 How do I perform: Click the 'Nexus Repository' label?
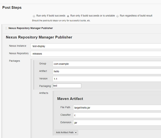pos(19,53)
